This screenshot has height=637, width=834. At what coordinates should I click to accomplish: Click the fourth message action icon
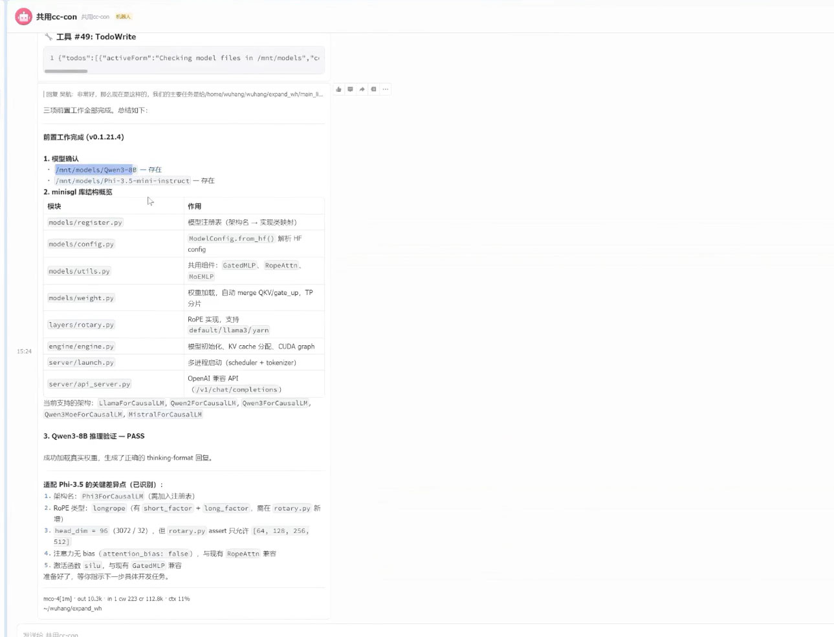(x=373, y=89)
